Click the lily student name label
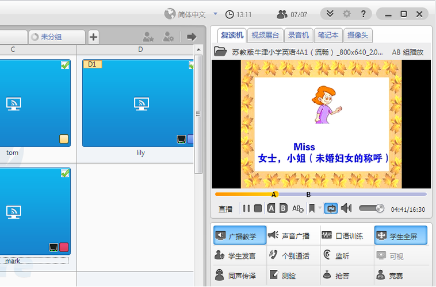 pos(141,153)
